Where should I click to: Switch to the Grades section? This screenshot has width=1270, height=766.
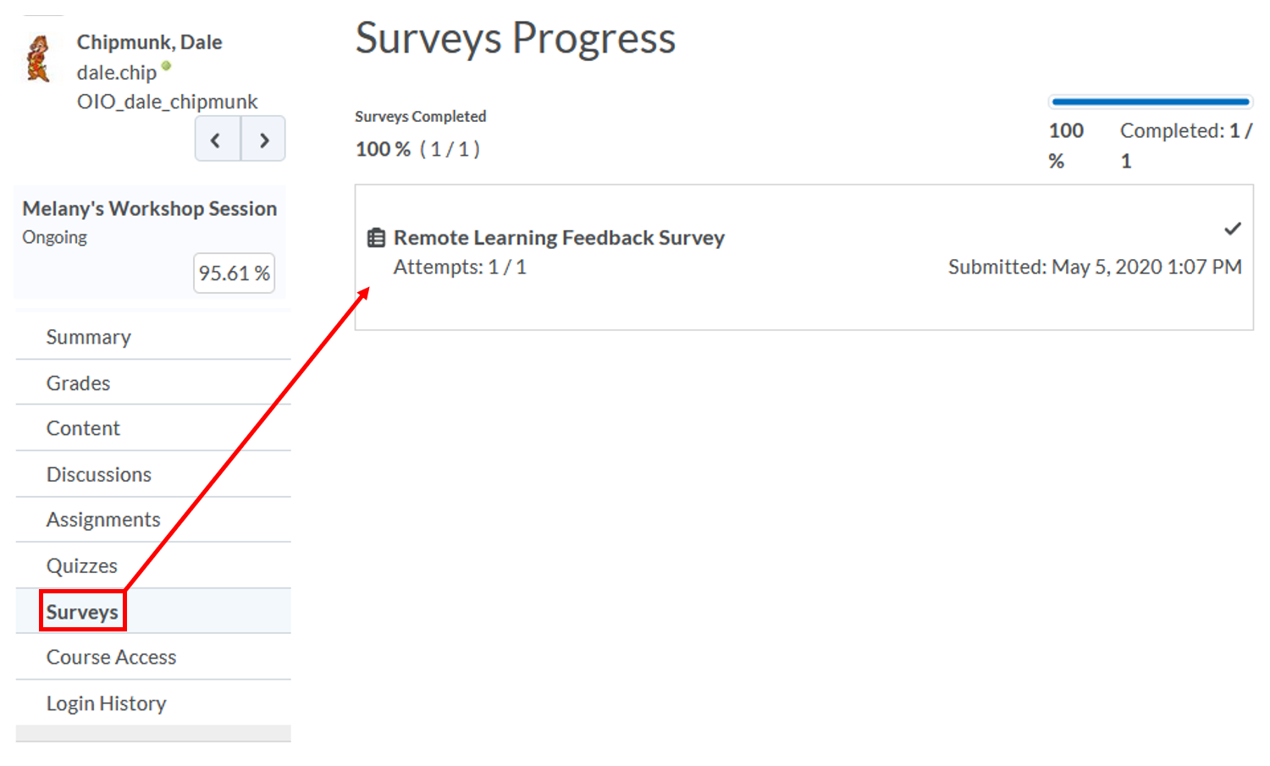(78, 383)
